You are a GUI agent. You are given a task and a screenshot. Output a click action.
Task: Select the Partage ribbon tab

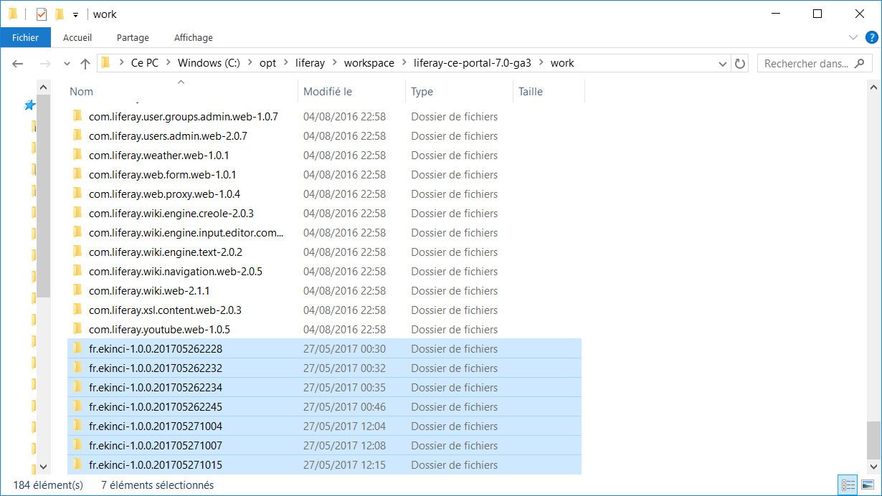133,37
